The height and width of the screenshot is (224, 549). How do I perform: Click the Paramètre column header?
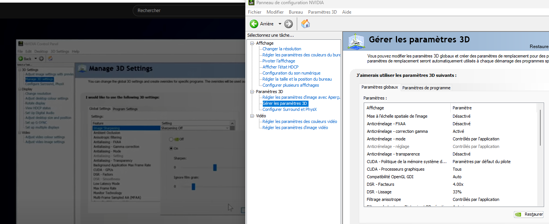tap(493, 108)
